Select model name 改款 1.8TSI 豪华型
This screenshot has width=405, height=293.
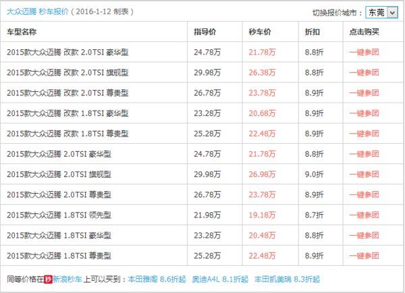pyautogui.click(x=67, y=113)
